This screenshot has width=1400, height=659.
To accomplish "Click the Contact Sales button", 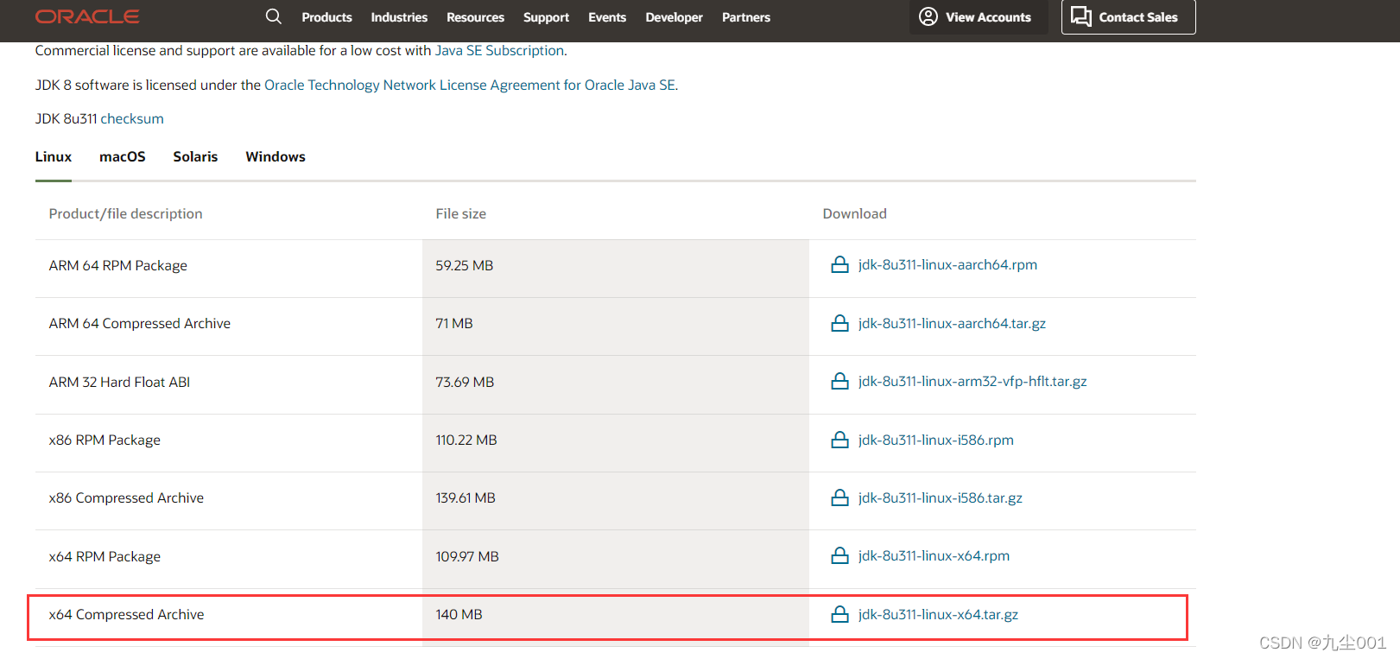I will (x=1128, y=17).
